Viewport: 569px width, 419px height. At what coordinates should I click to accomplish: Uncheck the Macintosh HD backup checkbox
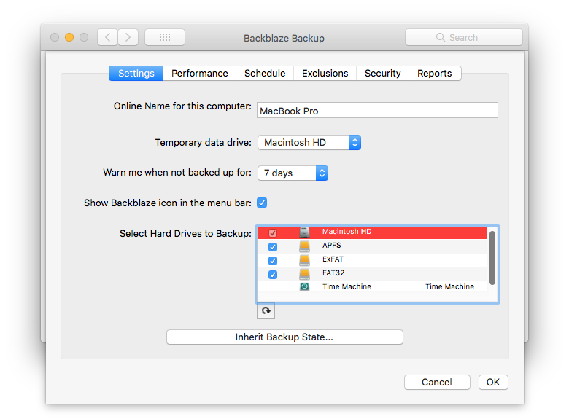click(x=273, y=232)
